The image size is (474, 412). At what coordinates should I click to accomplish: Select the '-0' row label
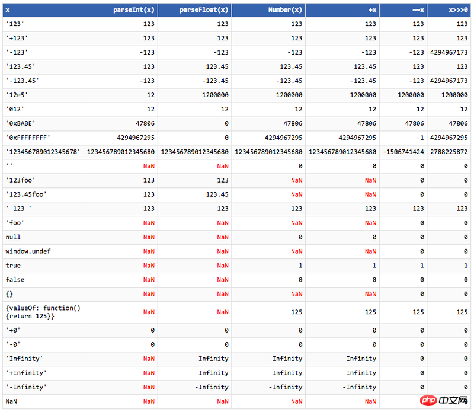tap(13, 344)
